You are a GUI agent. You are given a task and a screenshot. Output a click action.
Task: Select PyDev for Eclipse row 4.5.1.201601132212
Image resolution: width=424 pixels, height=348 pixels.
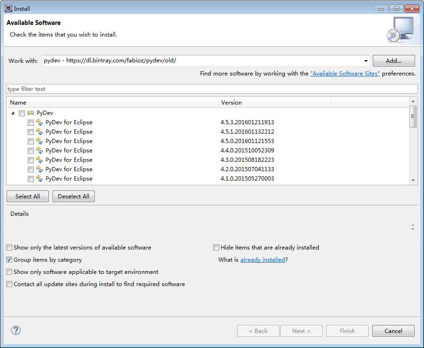[x=69, y=132]
